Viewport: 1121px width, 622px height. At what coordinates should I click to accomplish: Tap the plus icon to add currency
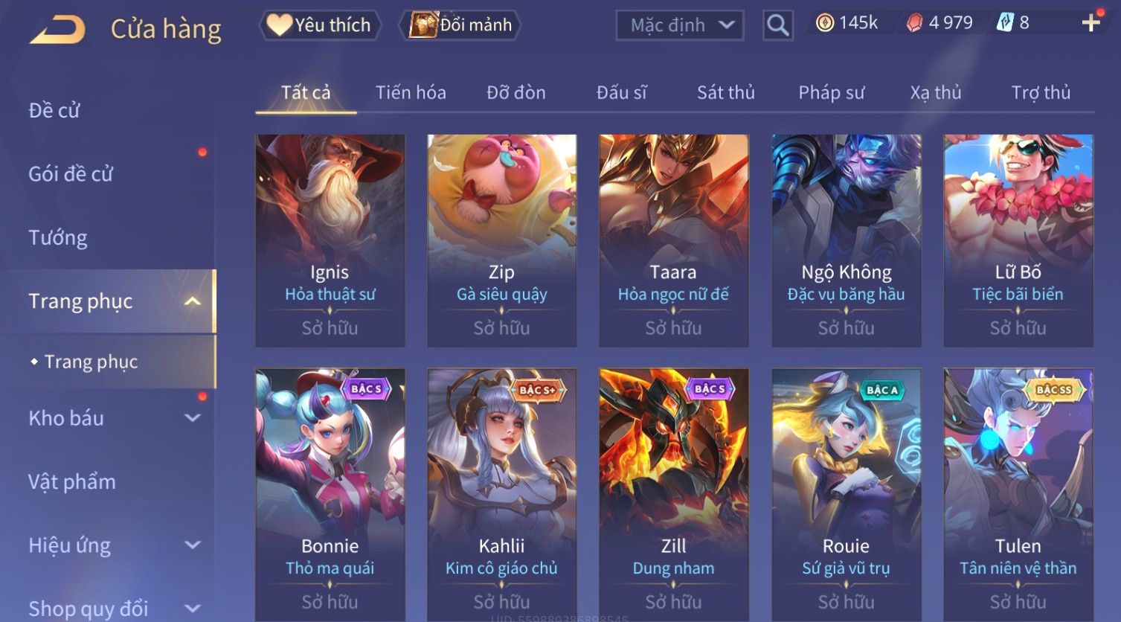pos(1091,23)
